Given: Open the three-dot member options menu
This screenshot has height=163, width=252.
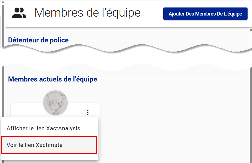Looking at the screenshot, I should 88,112.
